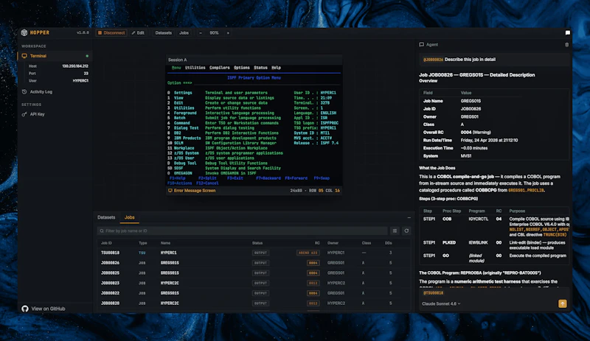Click the agent message input with @TSU00818
Viewport: 590px width, 341px height.
pyautogui.click(x=494, y=293)
